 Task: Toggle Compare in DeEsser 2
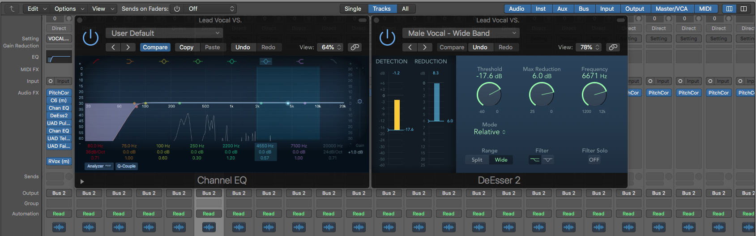click(452, 47)
